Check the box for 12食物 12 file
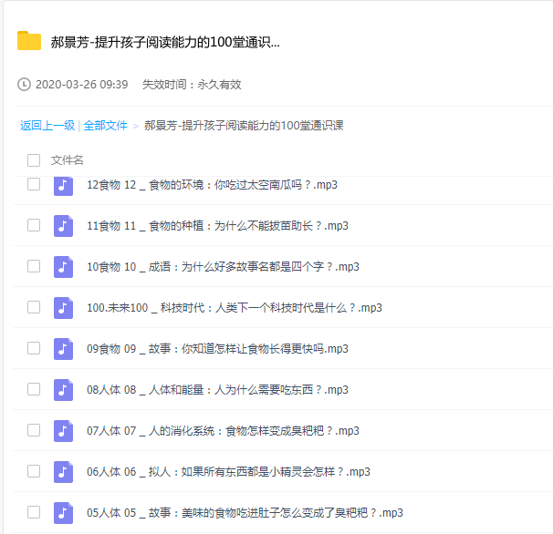The height and width of the screenshot is (534, 553). [34, 184]
